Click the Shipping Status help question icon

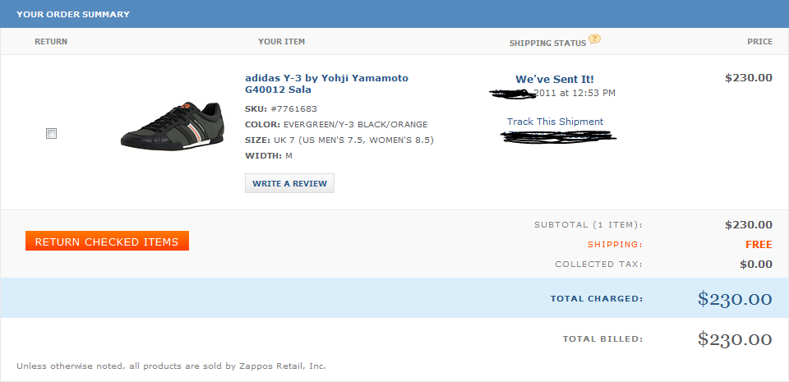tap(595, 39)
